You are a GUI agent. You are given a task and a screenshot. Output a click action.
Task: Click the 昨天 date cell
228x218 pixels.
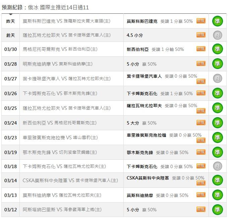click(10, 21)
